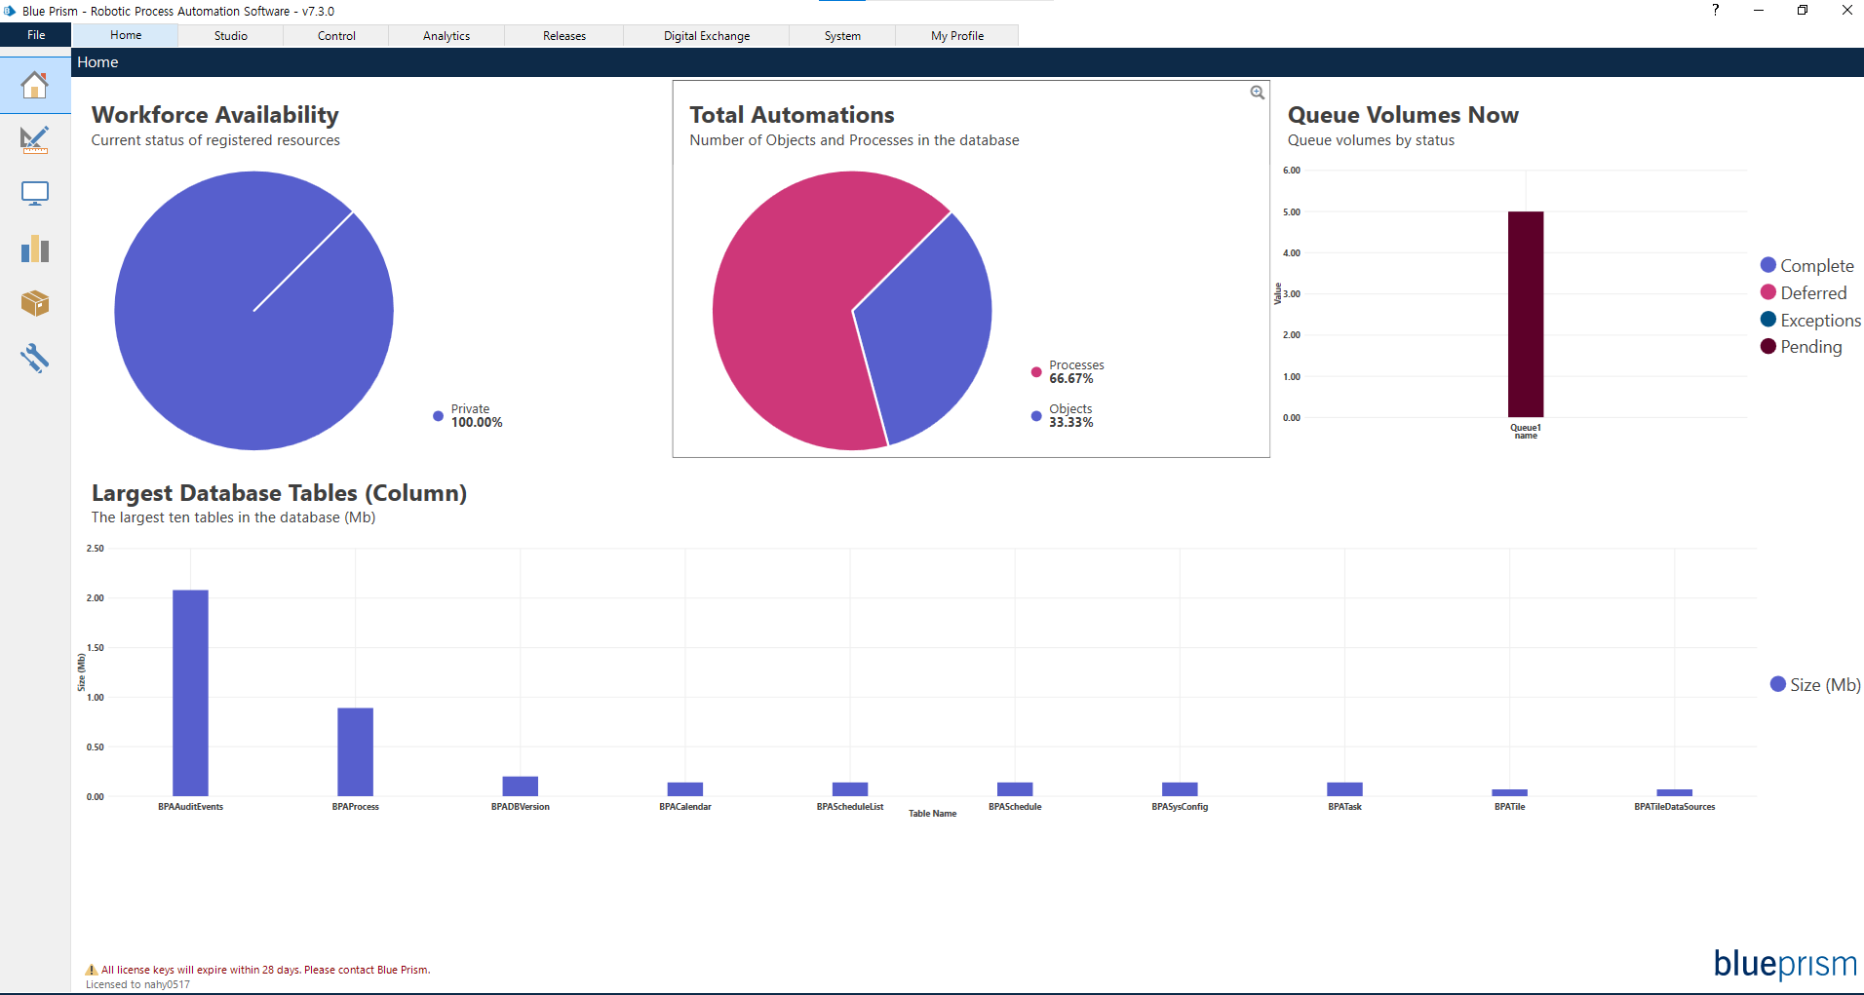Click the BPADBVersion bar
This screenshot has height=995, width=1864.
pos(521,785)
